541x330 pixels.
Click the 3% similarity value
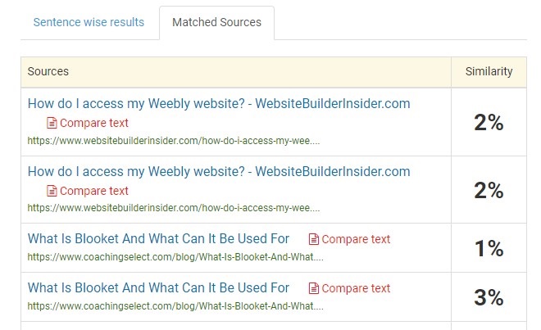coord(489,297)
